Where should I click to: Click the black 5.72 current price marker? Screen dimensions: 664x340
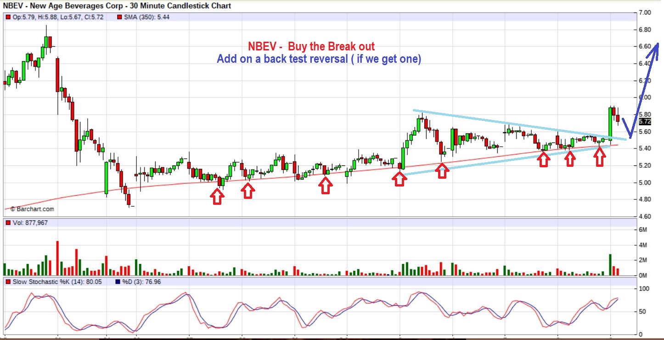[644, 121]
